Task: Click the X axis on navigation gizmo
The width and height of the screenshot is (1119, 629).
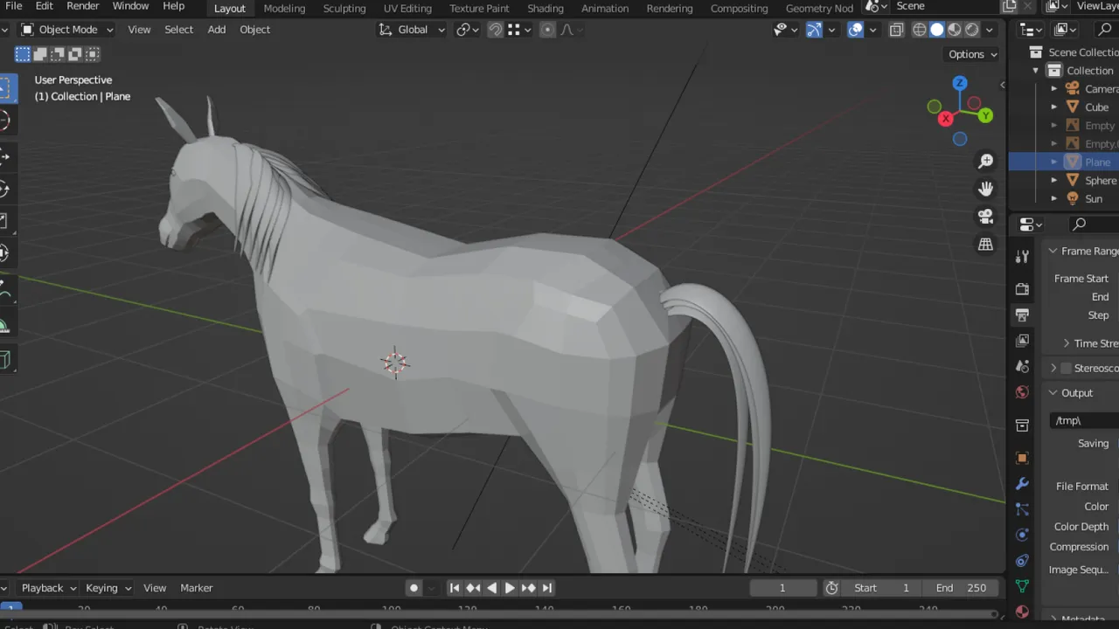Action: [945, 118]
